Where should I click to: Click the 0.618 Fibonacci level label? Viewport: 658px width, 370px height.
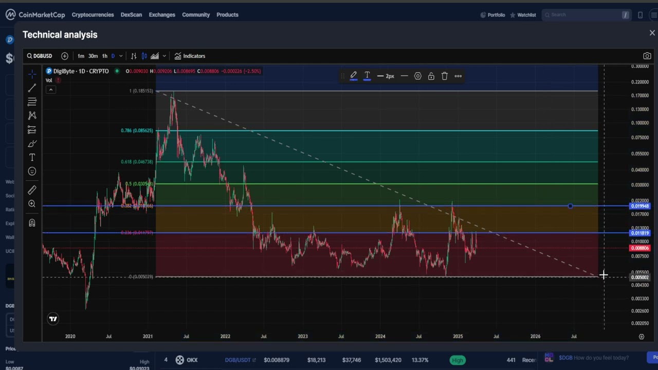(x=137, y=162)
